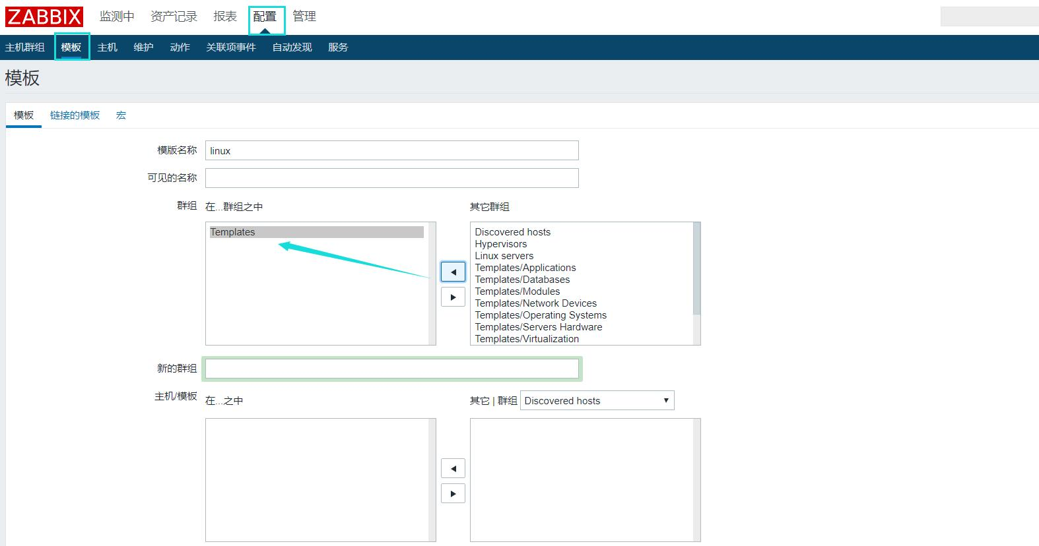This screenshot has width=1039, height=546.
Task: Go to 主机群组 submenu
Action: (x=25, y=47)
